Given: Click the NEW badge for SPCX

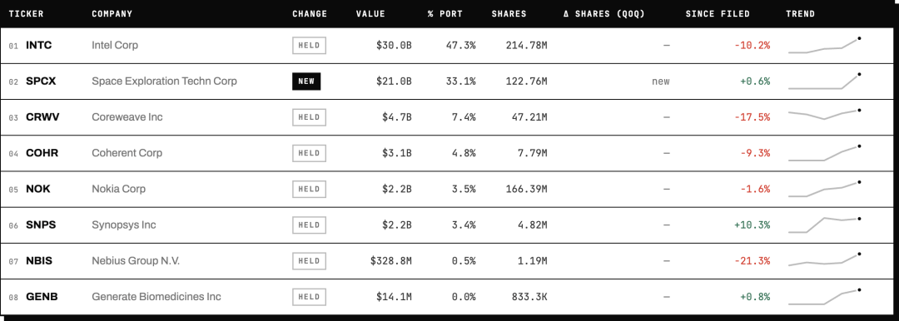Looking at the screenshot, I should point(306,81).
